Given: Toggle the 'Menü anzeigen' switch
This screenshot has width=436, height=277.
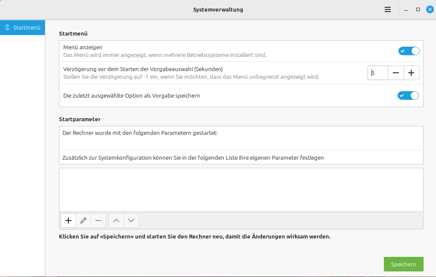Looking at the screenshot, I should tap(409, 51).
